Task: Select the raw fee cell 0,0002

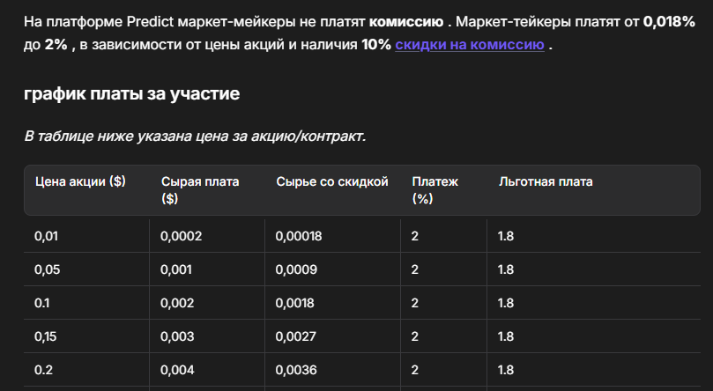Action: (181, 236)
